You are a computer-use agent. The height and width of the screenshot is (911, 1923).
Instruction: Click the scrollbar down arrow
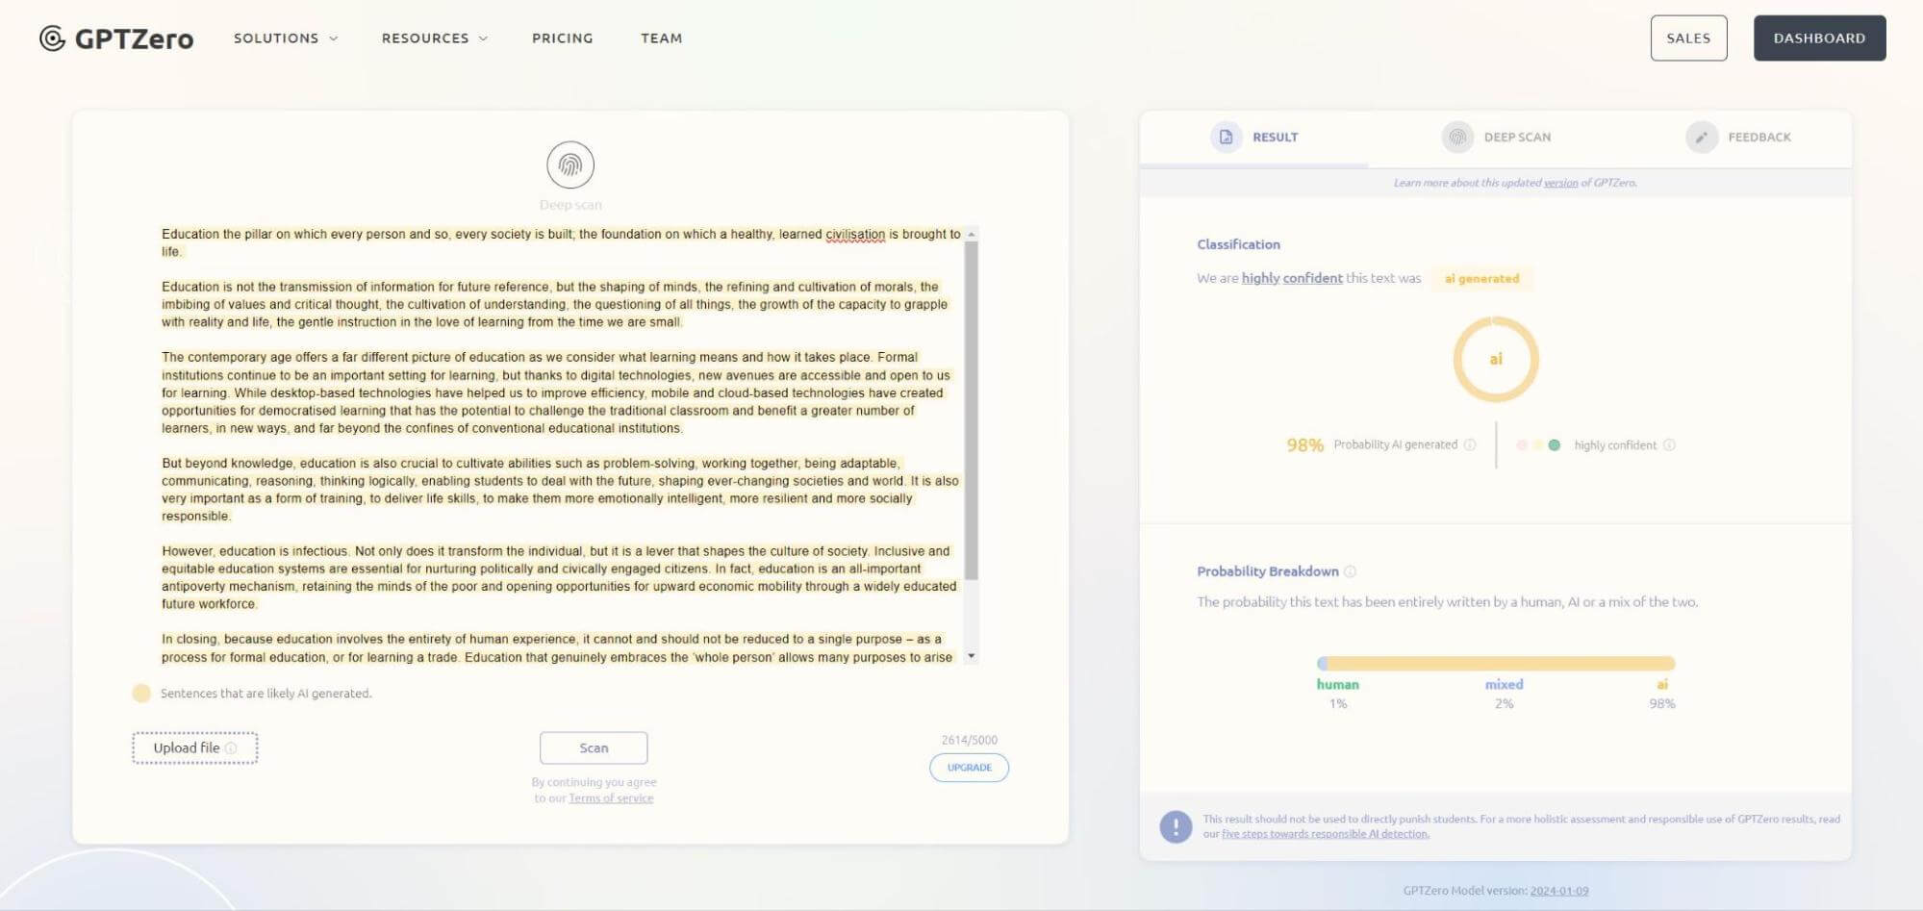point(971,656)
